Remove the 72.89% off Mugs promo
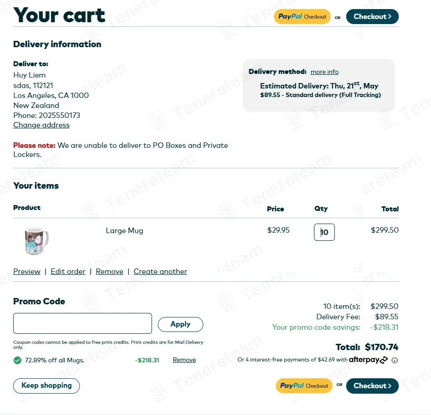Viewport: 431px width, 415px height. click(184, 360)
